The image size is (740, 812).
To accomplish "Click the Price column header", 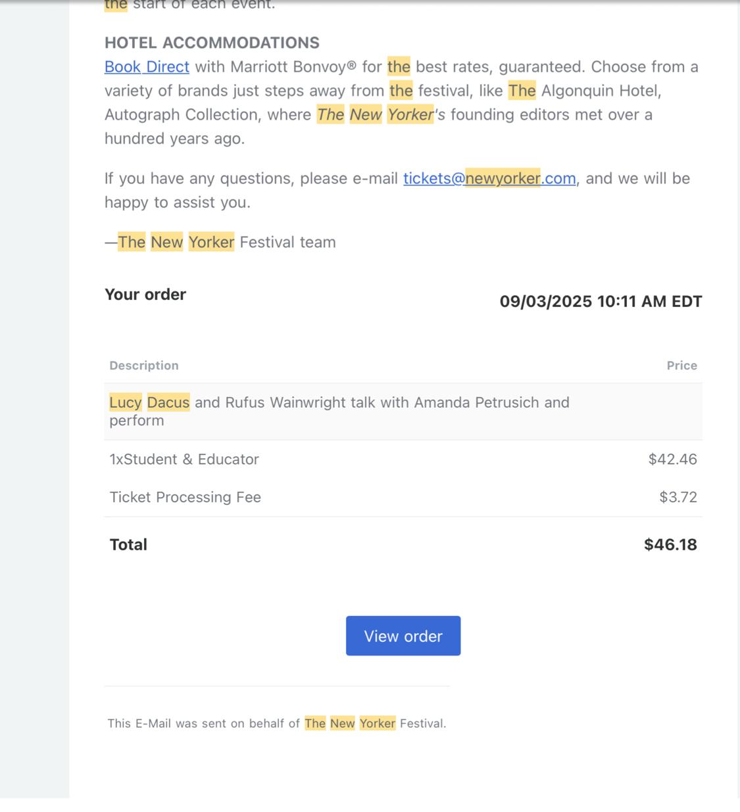I will [681, 366].
